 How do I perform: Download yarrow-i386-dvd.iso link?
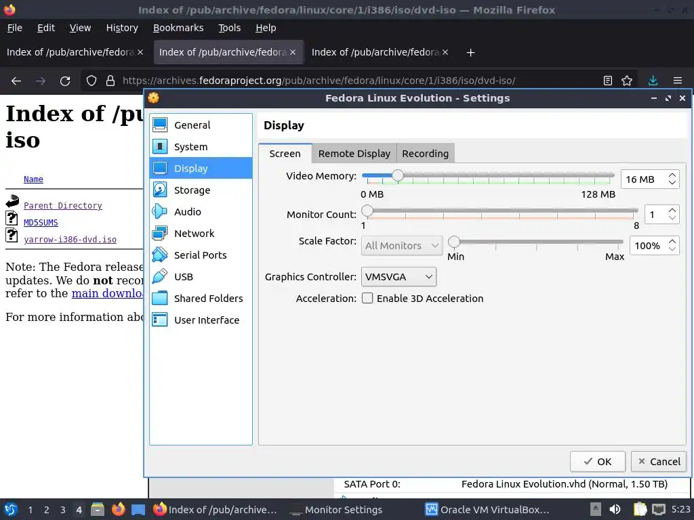pos(70,239)
